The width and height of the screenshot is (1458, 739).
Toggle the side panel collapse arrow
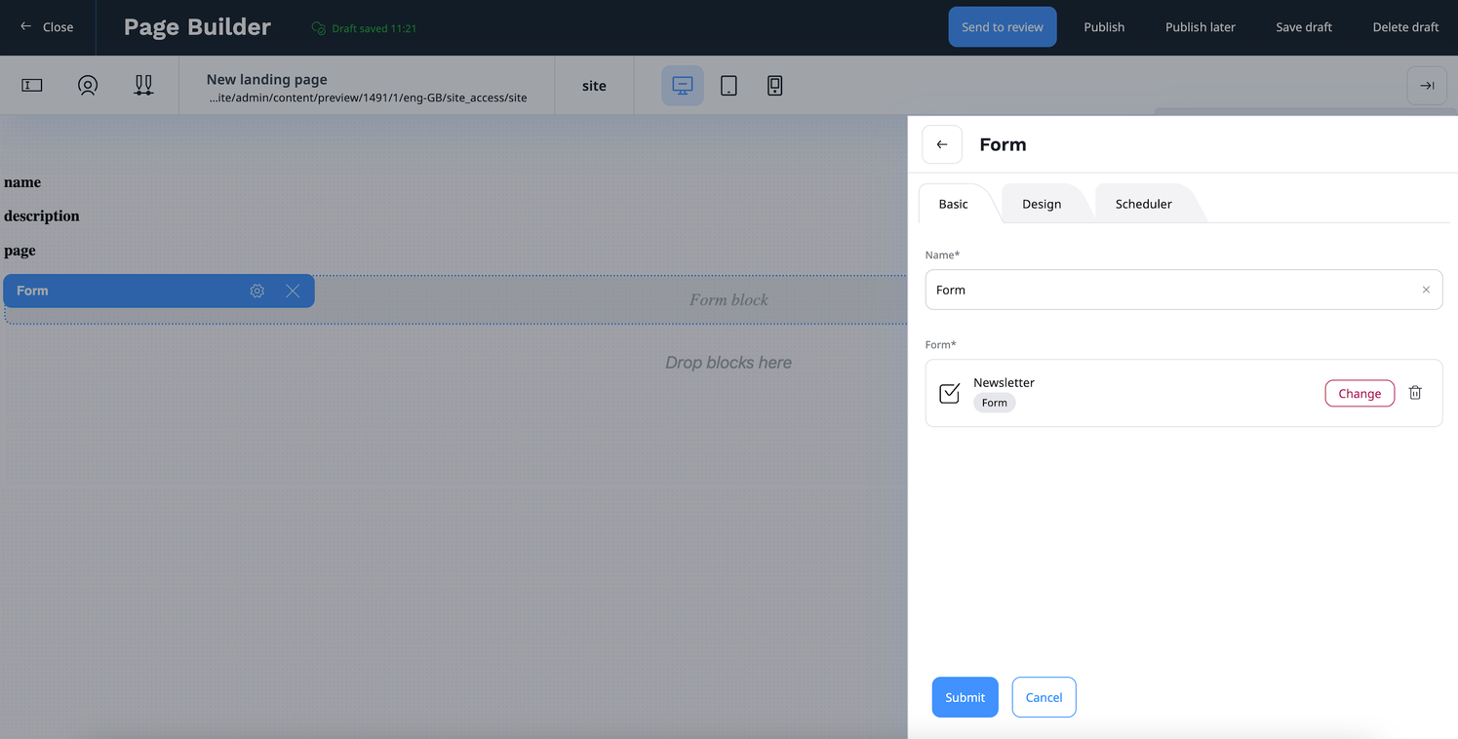click(1427, 86)
